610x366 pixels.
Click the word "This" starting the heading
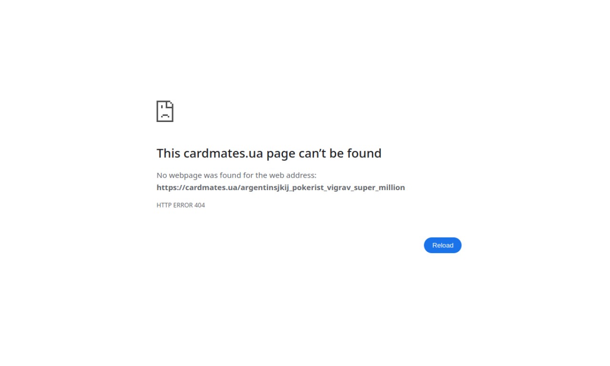pos(169,153)
